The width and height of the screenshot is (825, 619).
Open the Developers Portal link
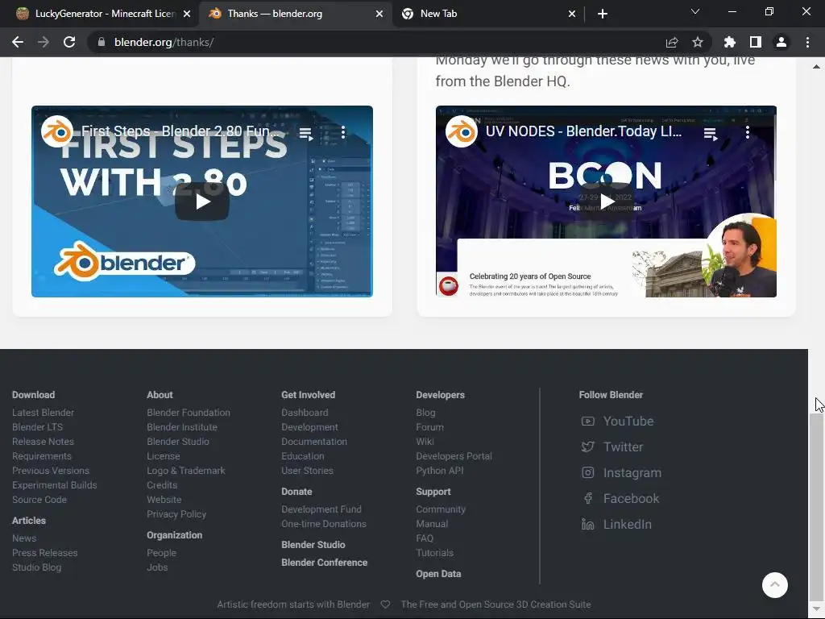tap(454, 456)
